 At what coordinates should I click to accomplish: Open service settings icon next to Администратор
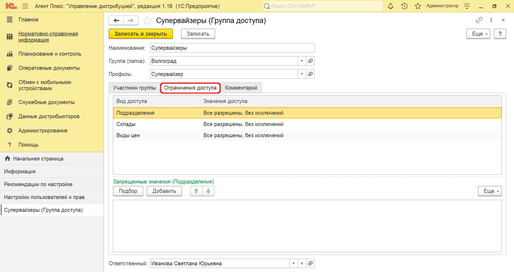467,6
